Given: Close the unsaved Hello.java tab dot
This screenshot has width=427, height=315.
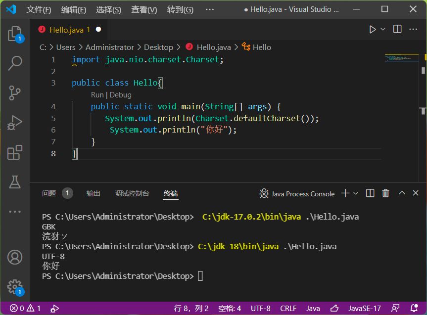Looking at the screenshot, I should (98, 29).
